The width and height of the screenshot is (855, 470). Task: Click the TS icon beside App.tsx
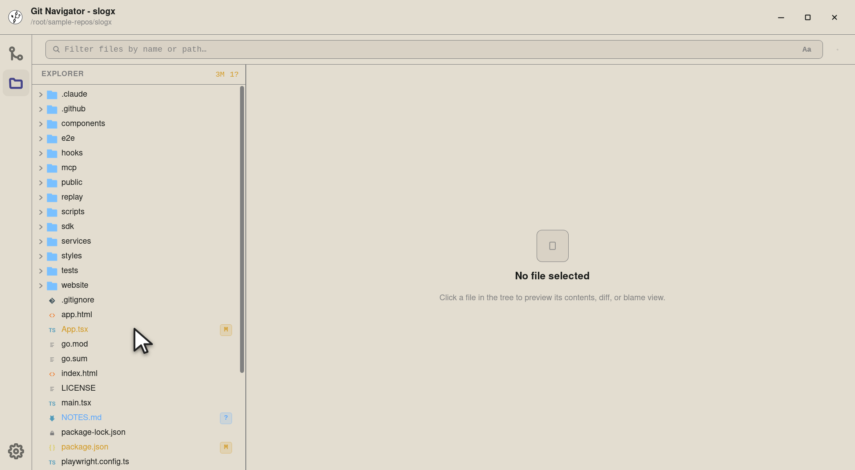(52, 330)
